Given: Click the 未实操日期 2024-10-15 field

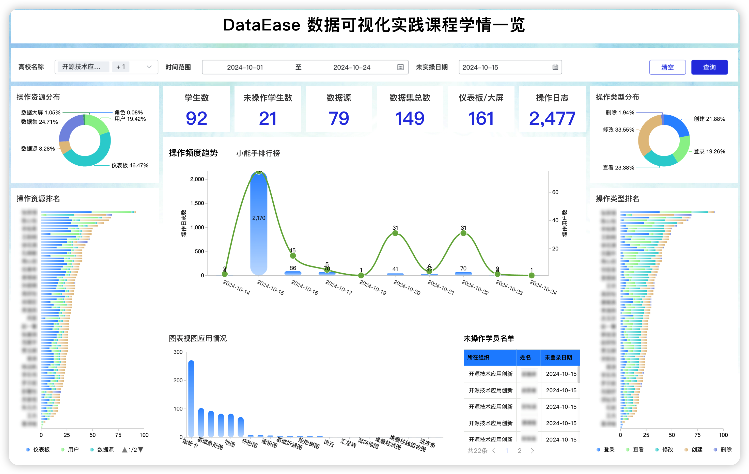Looking at the screenshot, I should pyautogui.click(x=510, y=67).
